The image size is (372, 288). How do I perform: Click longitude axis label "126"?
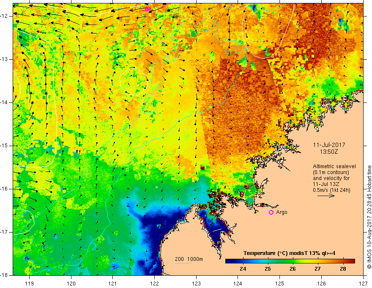(x=321, y=283)
